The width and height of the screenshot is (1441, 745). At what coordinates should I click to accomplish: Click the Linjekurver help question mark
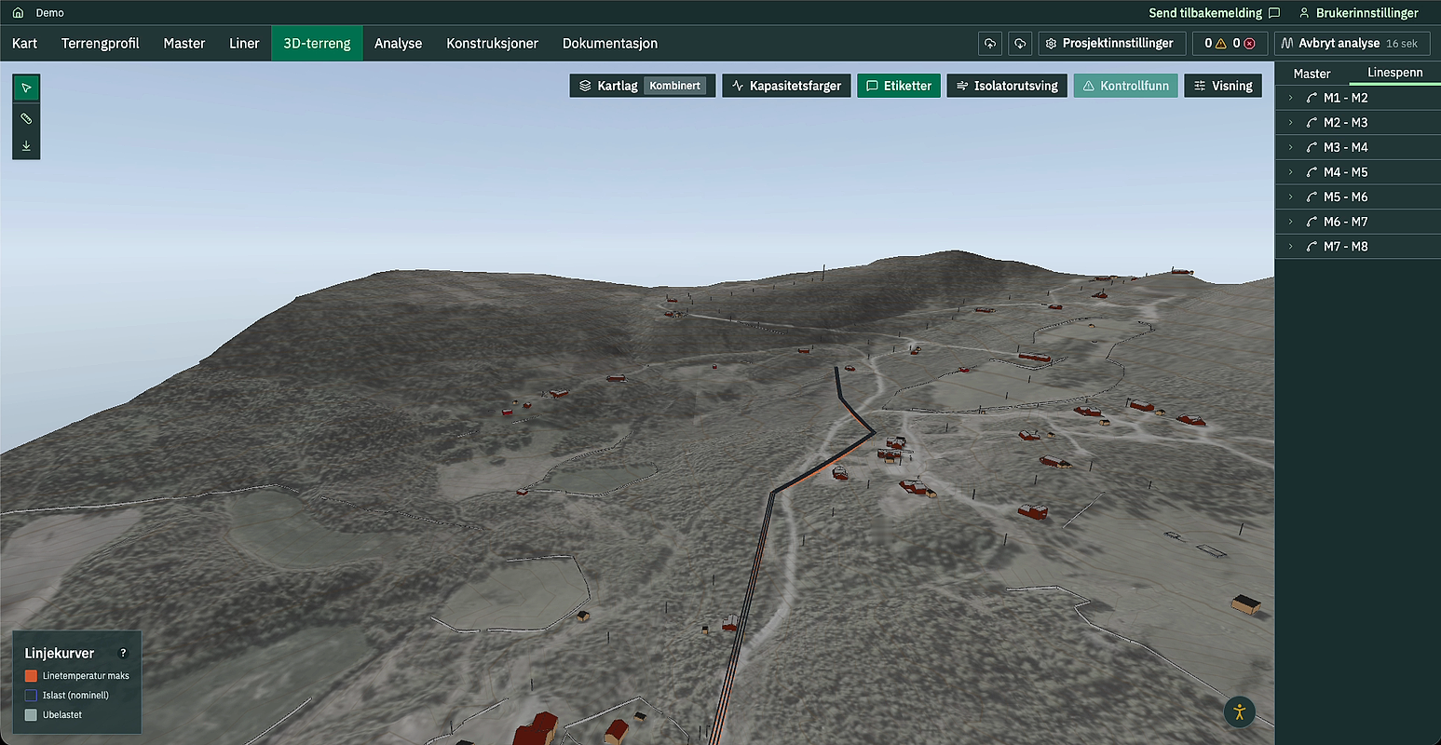(123, 653)
